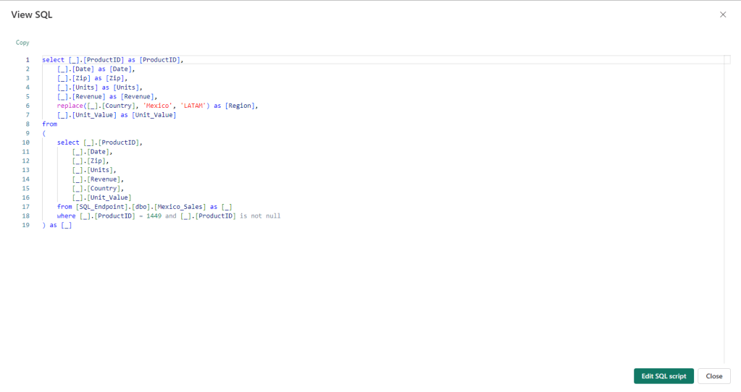The height and width of the screenshot is (392, 741).
Task: Click the 'from' keyword on line 8
Action: [50, 124]
